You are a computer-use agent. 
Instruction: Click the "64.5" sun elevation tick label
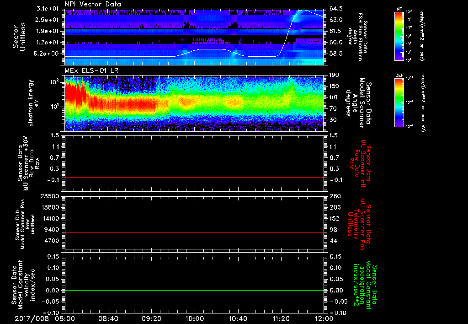tap(336, 9)
